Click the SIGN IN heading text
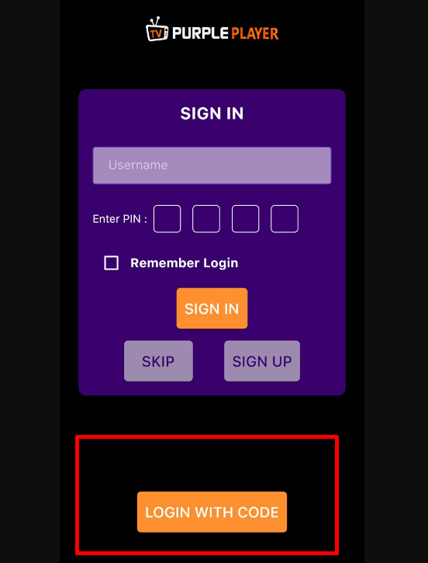The height and width of the screenshot is (563, 428). pyautogui.click(x=212, y=113)
